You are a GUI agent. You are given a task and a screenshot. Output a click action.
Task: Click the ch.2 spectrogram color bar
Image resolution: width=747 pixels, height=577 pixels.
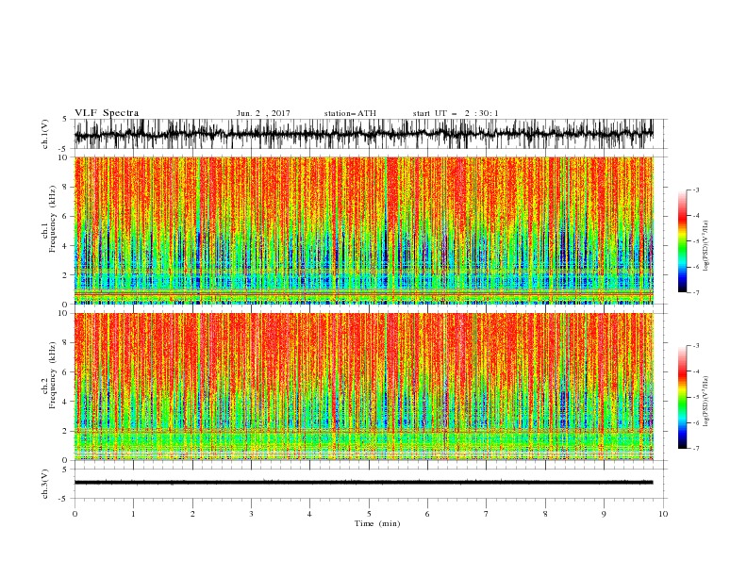point(682,397)
